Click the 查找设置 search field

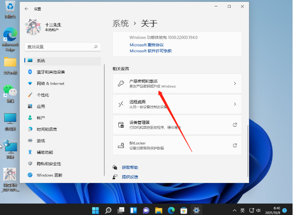tap(60, 46)
